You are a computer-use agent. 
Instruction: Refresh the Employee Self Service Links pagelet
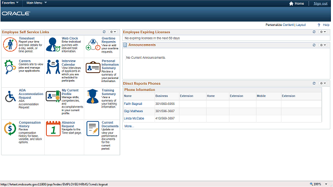click(104, 32)
